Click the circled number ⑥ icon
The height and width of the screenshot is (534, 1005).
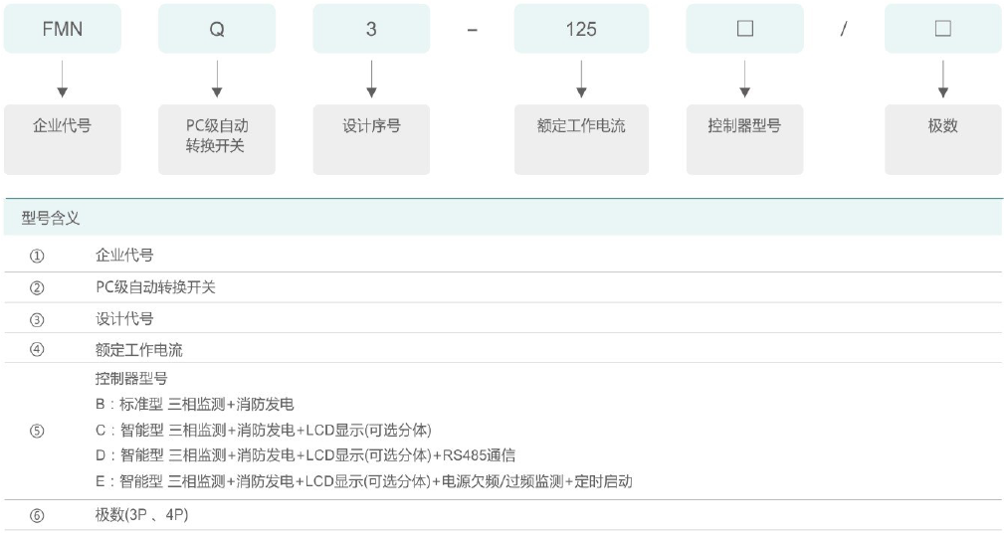(x=37, y=515)
